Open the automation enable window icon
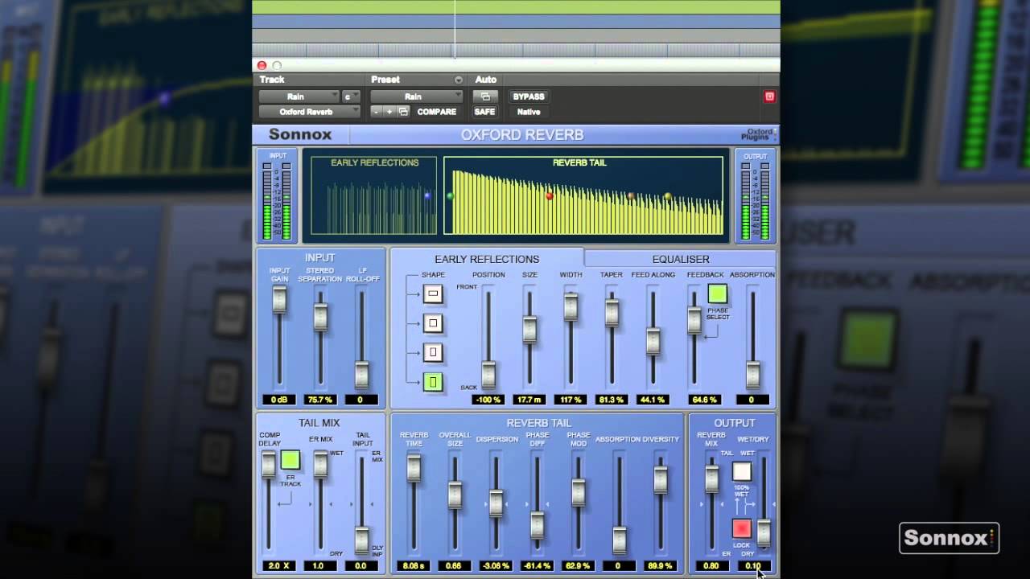 tap(485, 96)
